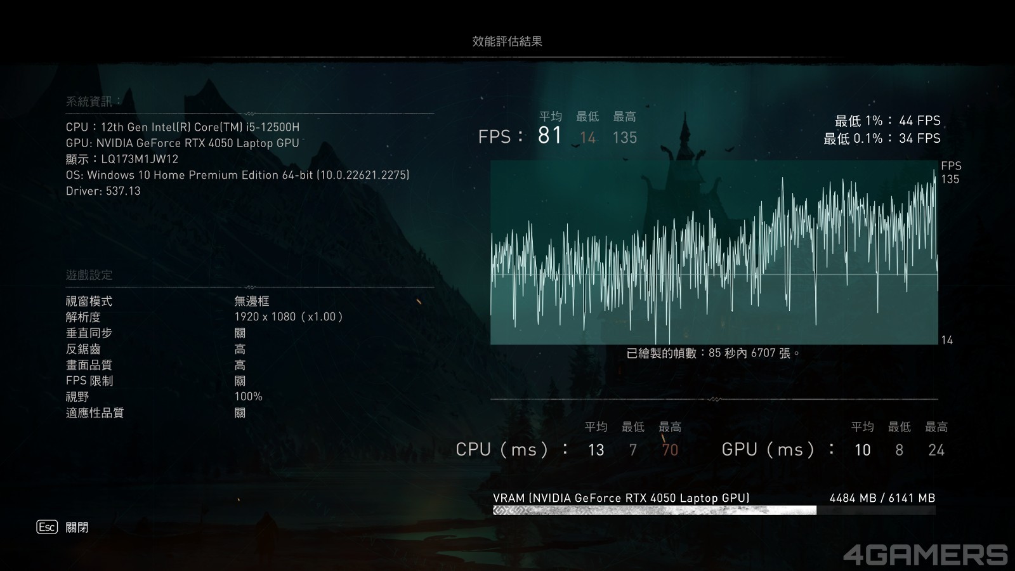Image resolution: width=1015 pixels, height=571 pixels.
Task: Click the CPU lowest value 7
Action: 632,450
